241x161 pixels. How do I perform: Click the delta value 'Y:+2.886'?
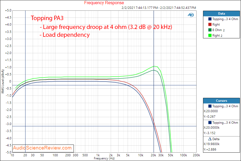pos(210,150)
